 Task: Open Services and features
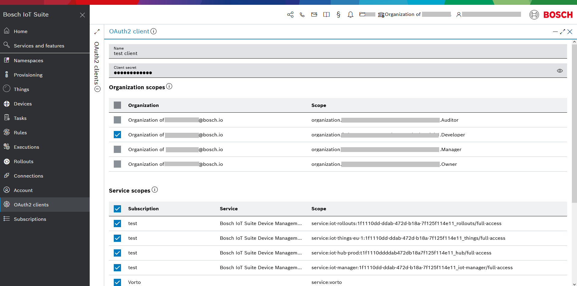click(45, 46)
